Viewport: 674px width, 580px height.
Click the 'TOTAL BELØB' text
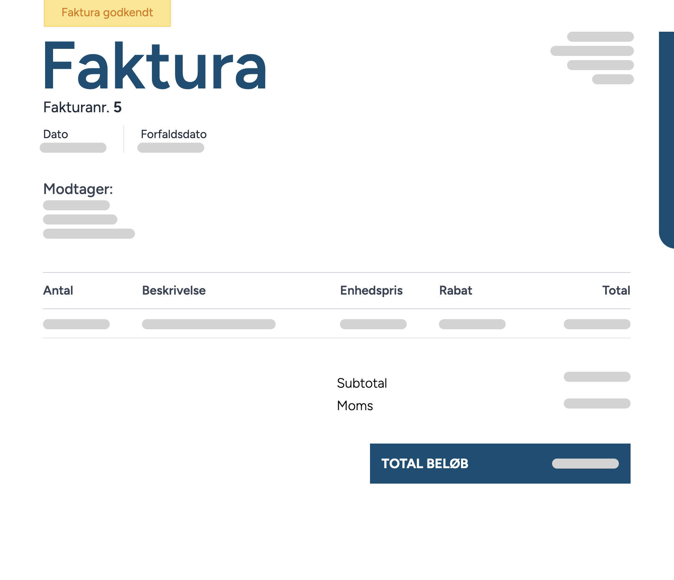425,464
